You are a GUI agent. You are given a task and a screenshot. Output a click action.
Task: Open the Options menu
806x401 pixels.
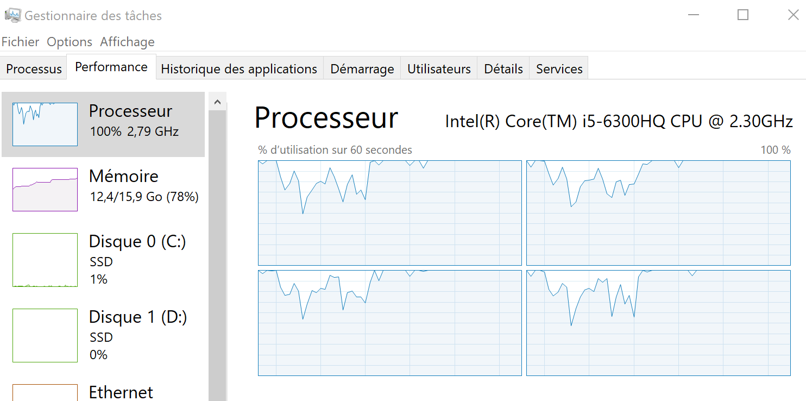click(x=69, y=41)
